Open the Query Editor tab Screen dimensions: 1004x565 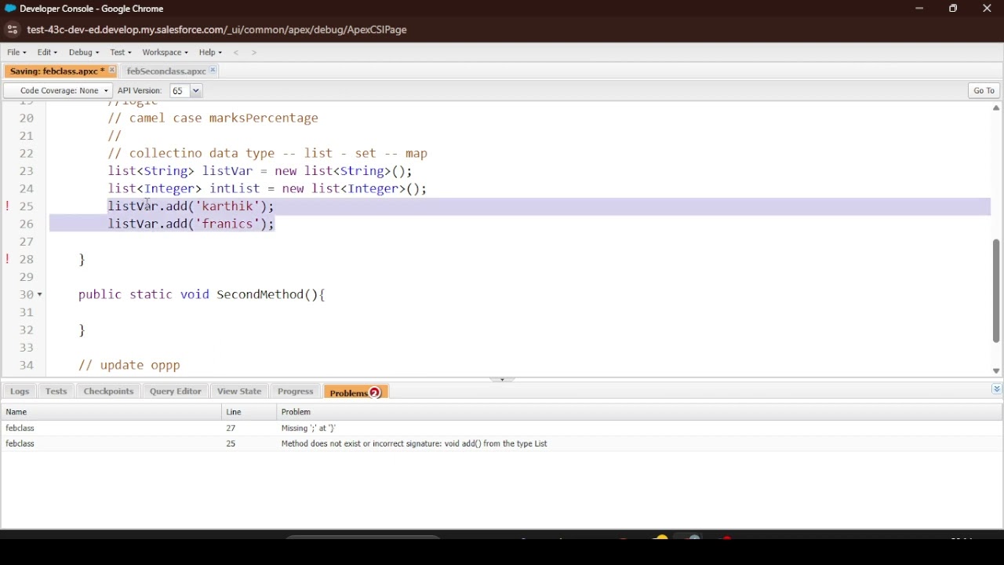[175, 392]
